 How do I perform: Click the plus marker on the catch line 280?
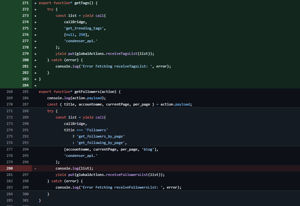pos(35,60)
